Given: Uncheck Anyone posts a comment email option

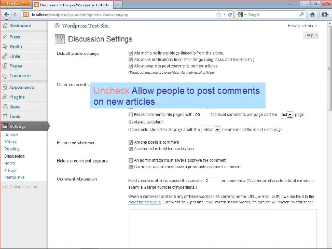Looking at the screenshot, I should [131, 142].
